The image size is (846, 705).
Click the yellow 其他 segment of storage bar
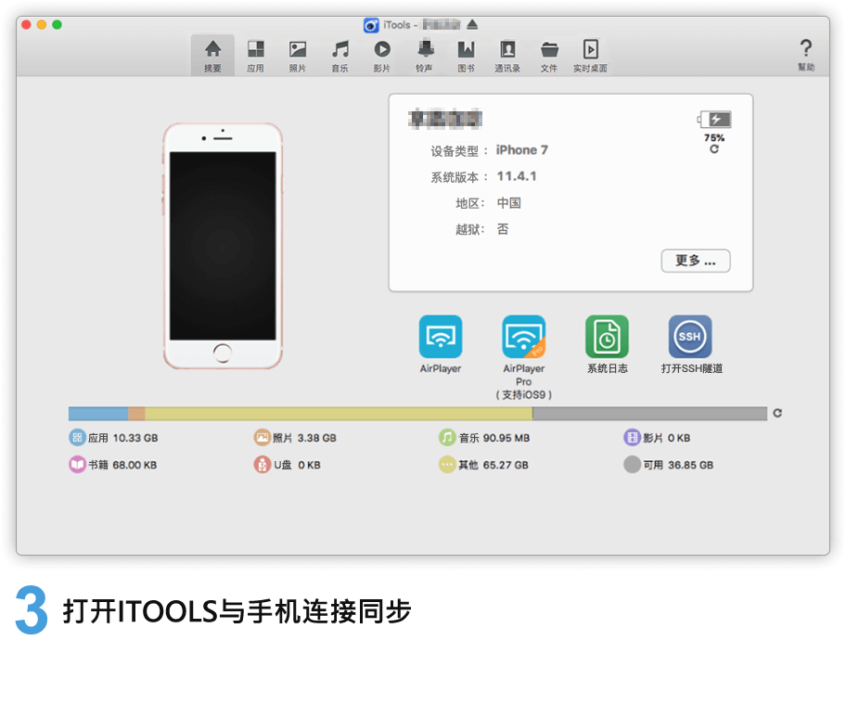pos(339,414)
